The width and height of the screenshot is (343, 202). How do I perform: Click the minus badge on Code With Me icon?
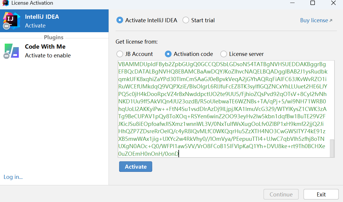click(6, 56)
